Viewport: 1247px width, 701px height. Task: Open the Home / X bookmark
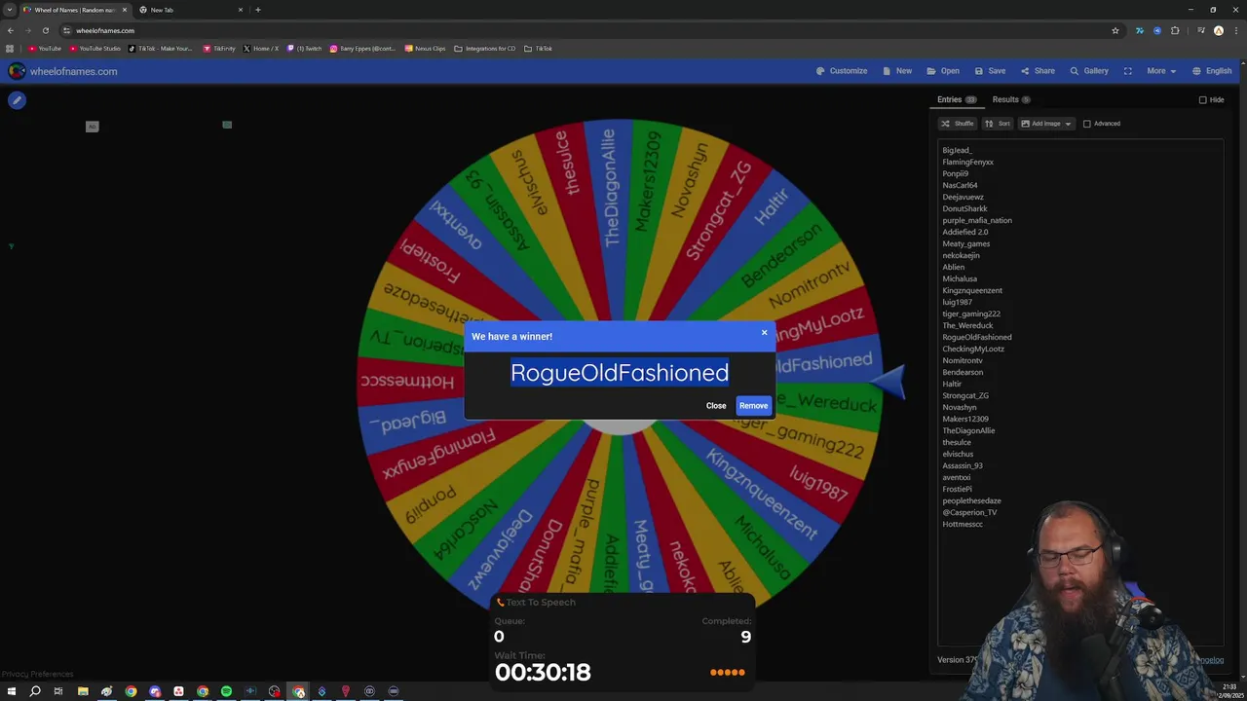click(x=260, y=49)
